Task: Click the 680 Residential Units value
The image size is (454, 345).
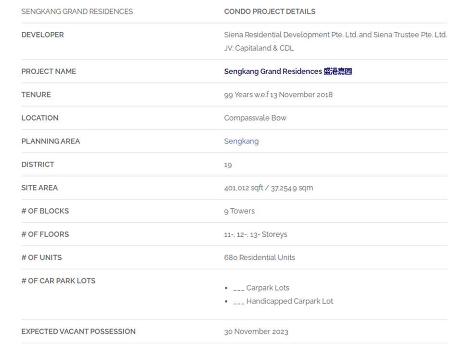Action: coord(259,257)
